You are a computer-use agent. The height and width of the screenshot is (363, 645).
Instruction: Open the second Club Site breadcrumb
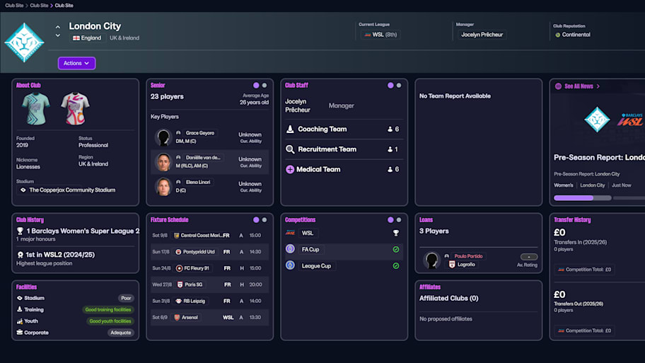(x=39, y=5)
